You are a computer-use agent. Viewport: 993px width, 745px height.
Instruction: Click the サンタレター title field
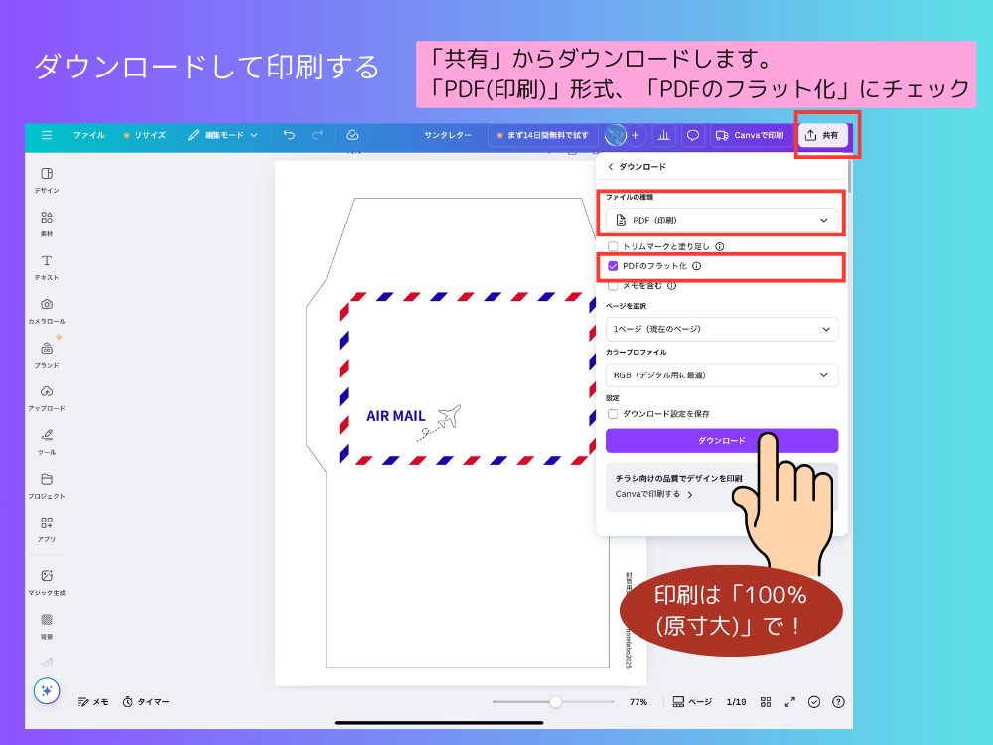447,135
